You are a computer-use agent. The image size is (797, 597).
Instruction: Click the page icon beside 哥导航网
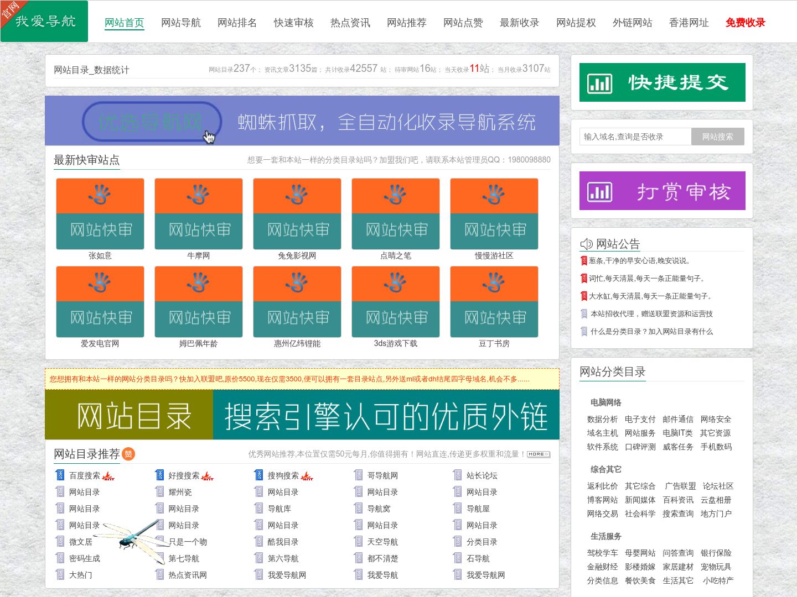[x=358, y=475]
